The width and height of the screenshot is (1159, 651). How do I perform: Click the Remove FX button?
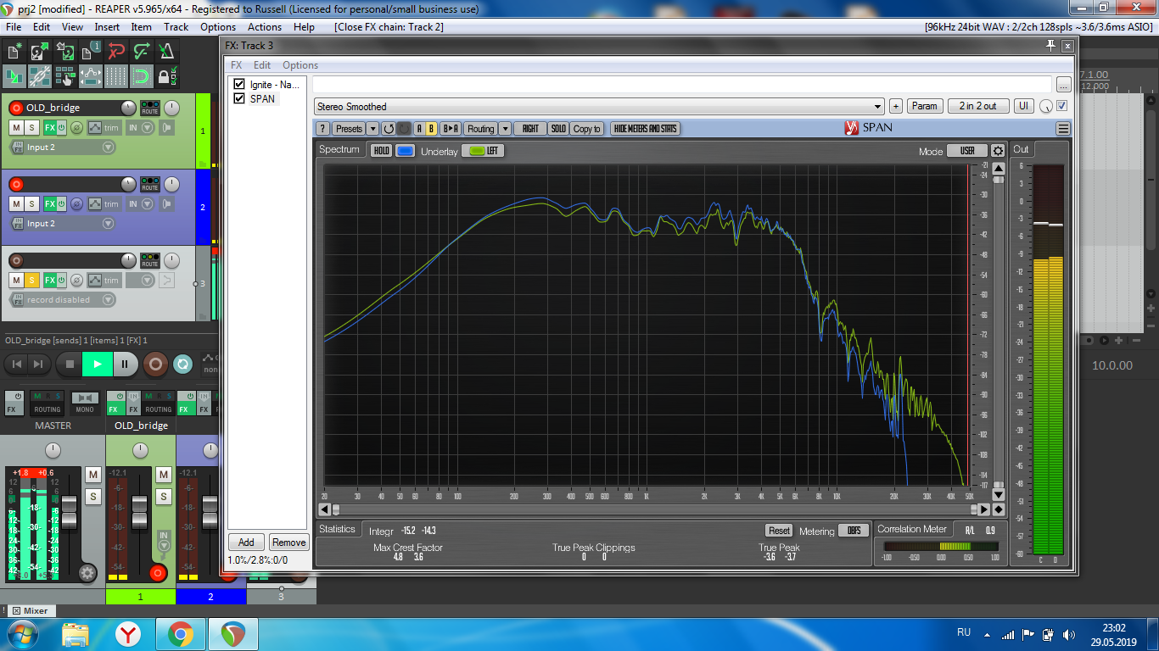click(x=288, y=542)
